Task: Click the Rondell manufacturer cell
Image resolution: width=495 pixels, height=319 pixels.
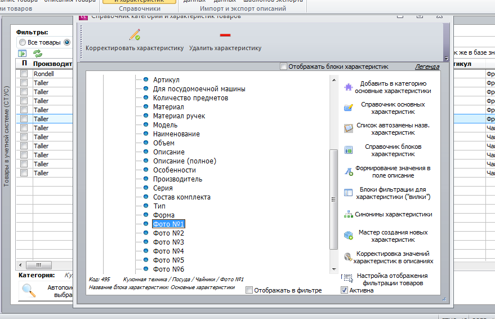Action: 52,74
